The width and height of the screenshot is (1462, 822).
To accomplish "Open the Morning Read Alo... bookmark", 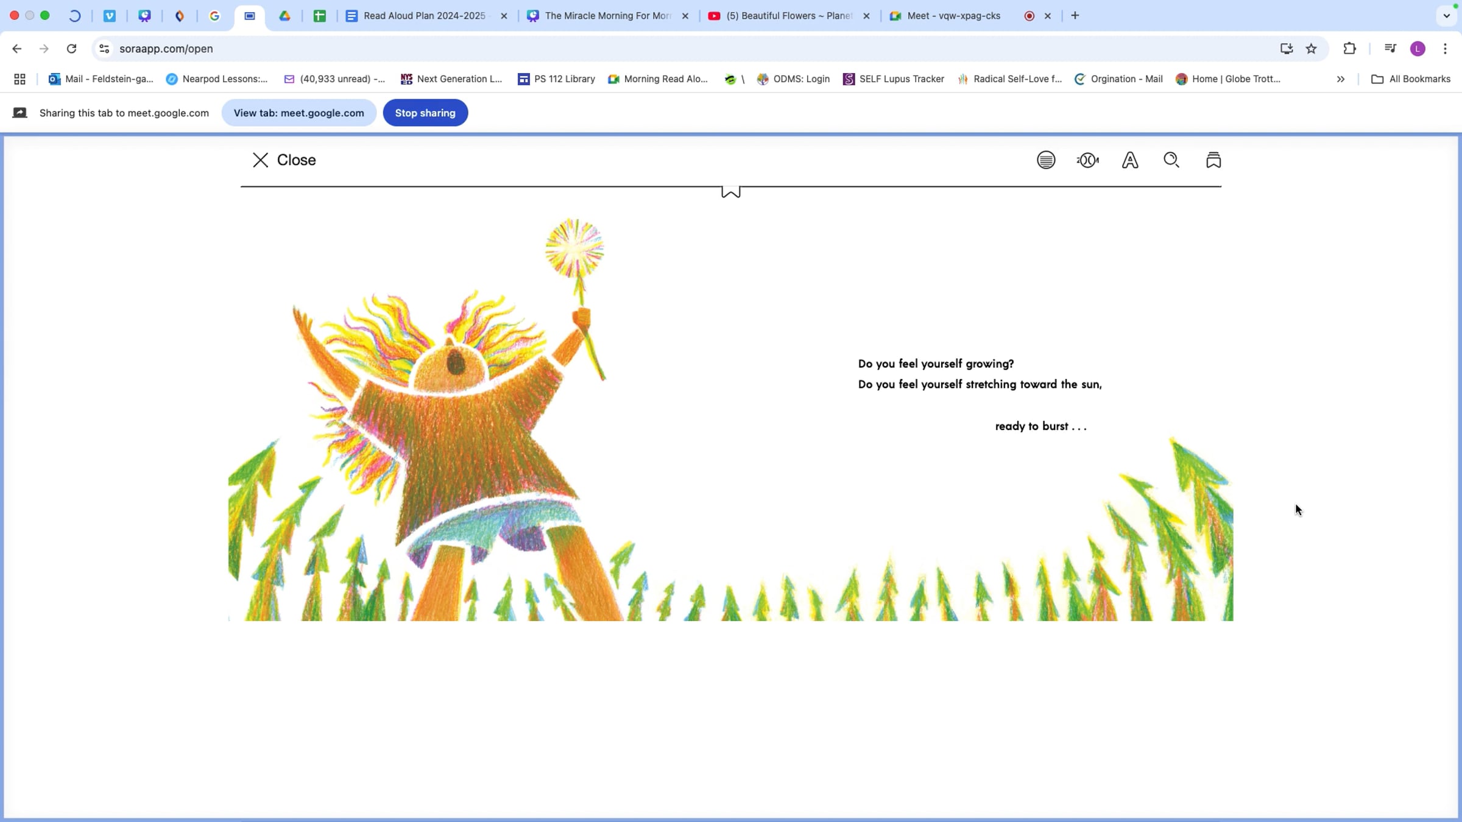I will click(658, 79).
